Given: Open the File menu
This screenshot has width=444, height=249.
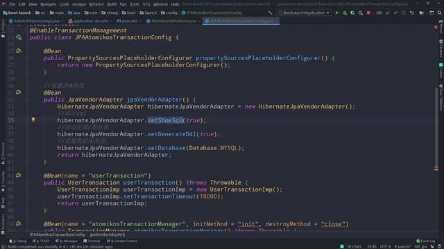Looking at the screenshot, I should pyautogui.click(x=12, y=4).
